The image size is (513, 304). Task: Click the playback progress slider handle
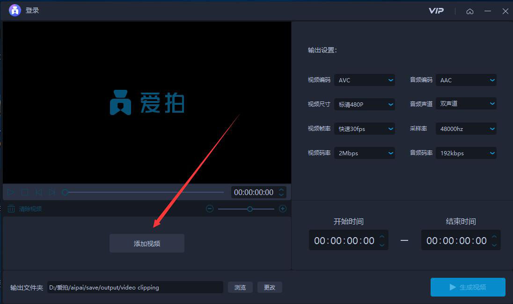pos(65,192)
